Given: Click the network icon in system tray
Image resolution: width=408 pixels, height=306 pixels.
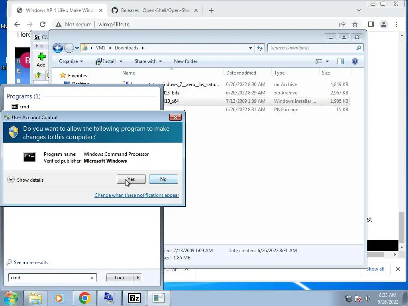Looking at the screenshot, I should tap(348, 298).
